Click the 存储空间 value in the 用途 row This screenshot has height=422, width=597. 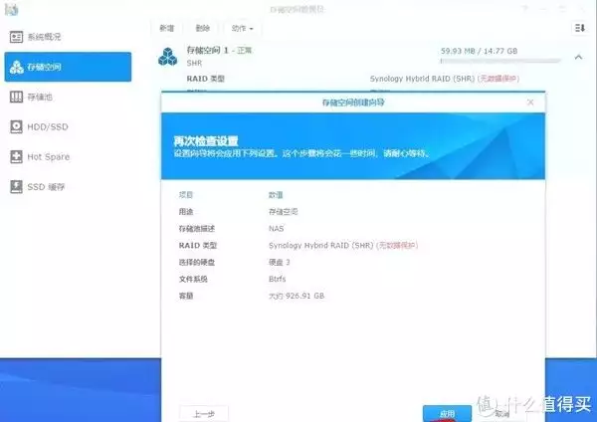coord(284,211)
